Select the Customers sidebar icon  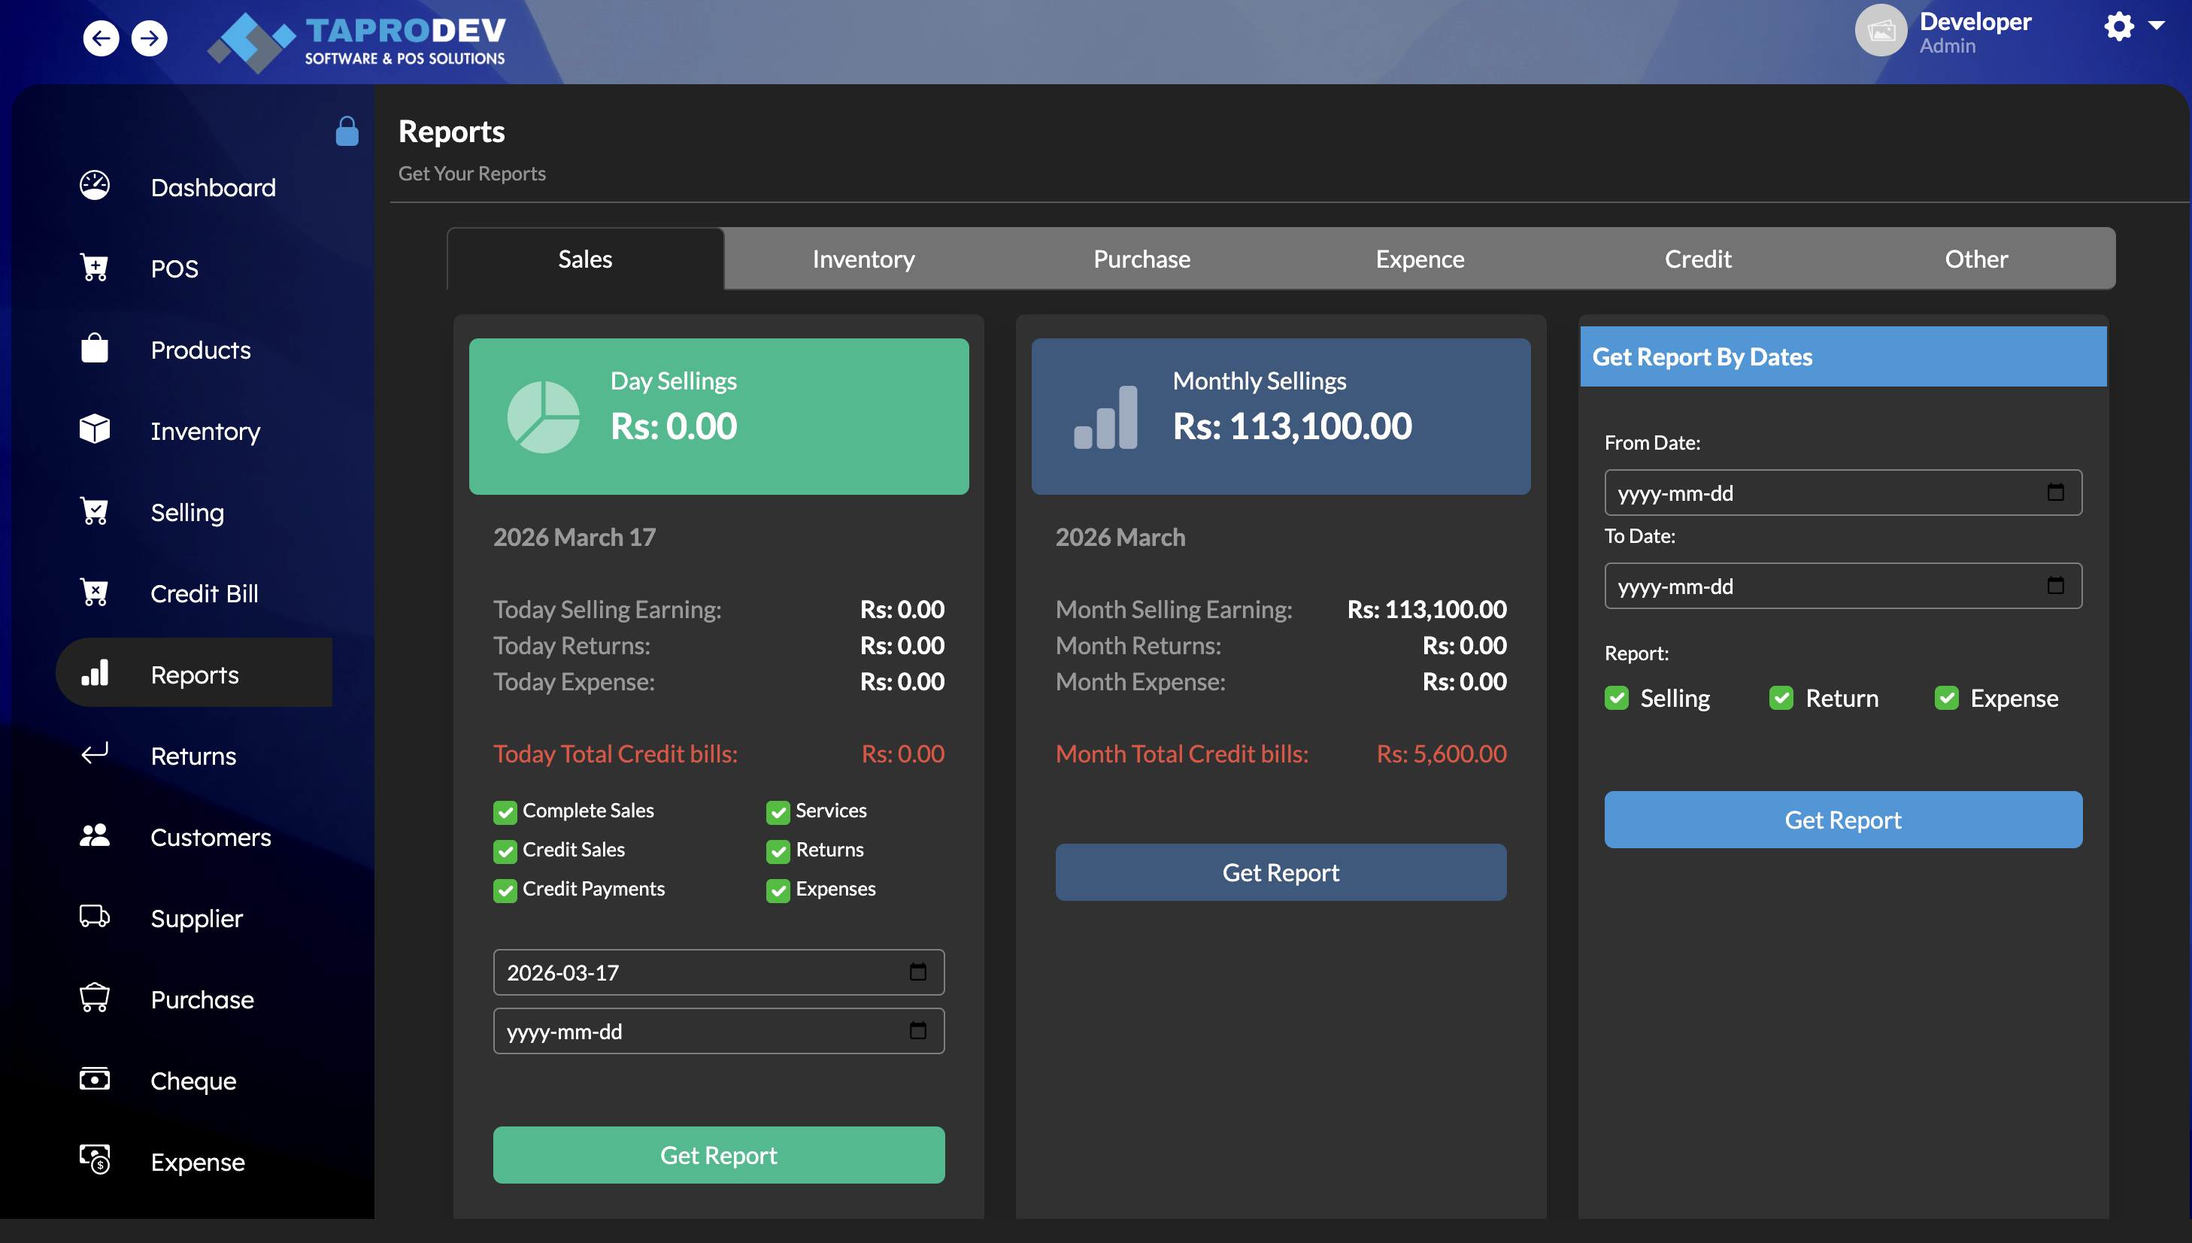tap(94, 835)
